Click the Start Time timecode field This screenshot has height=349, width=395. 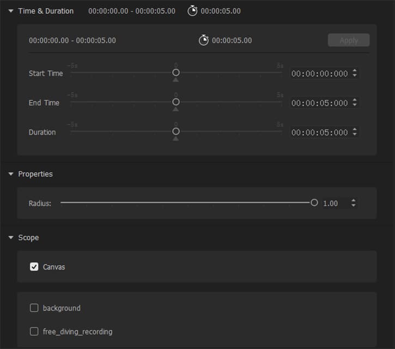pos(319,74)
